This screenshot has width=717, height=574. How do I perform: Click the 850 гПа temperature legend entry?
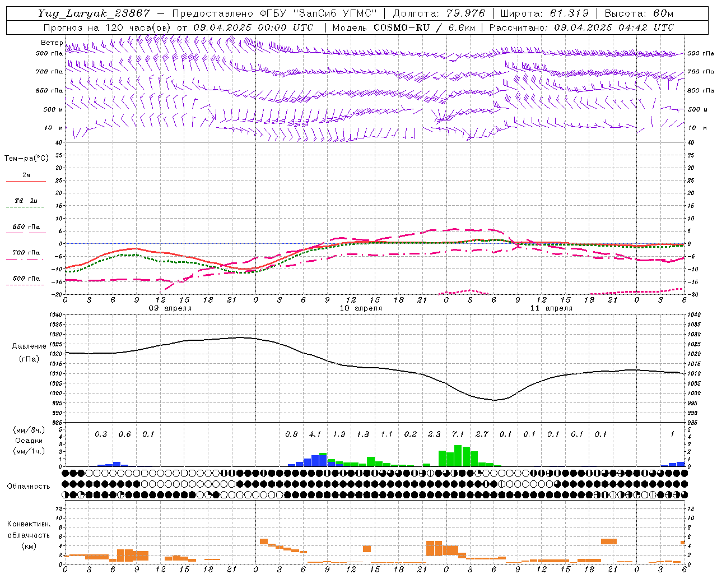point(26,227)
